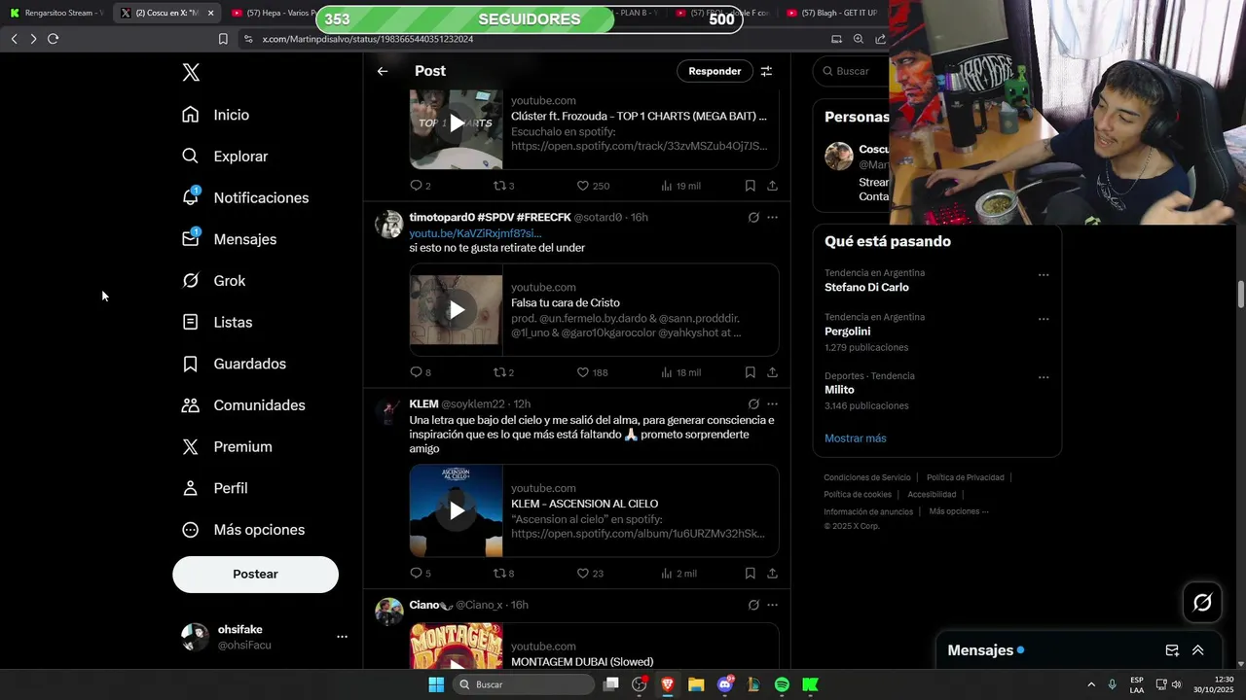Viewport: 1246px width, 700px height.
Task: Bookmark KLEM post
Action: click(x=750, y=574)
